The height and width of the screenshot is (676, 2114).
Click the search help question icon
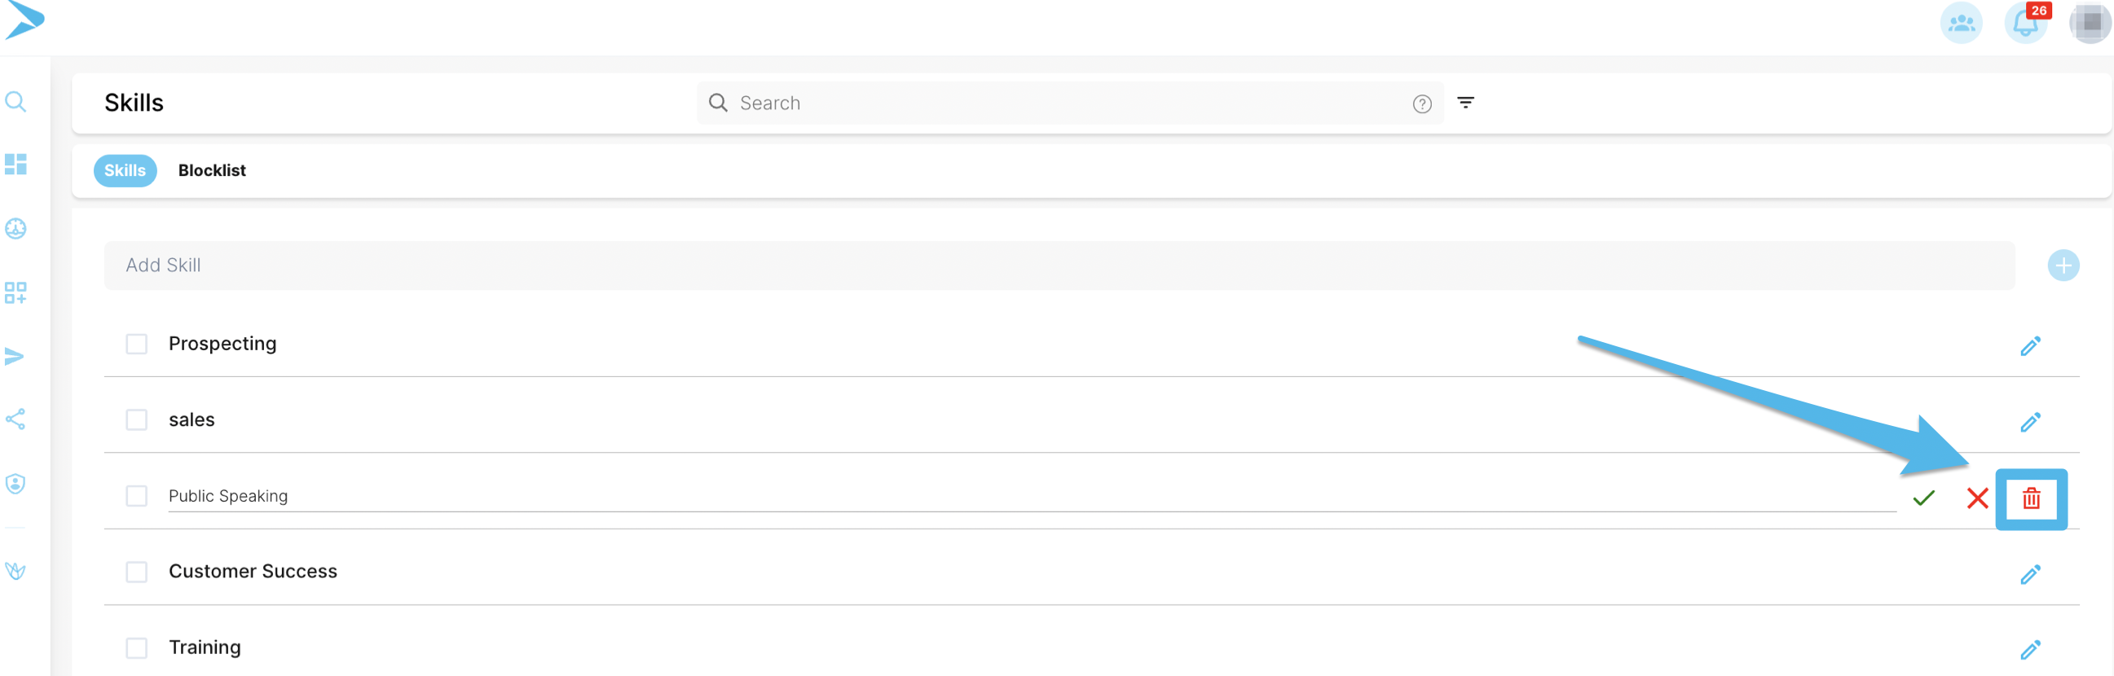point(1422,104)
